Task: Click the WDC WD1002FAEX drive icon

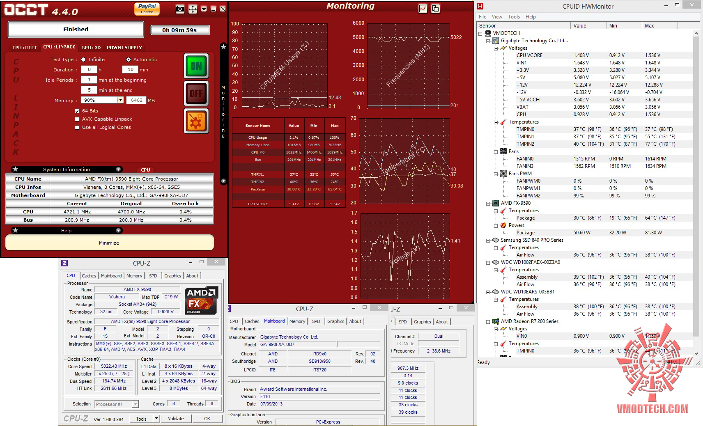Action: [496, 262]
